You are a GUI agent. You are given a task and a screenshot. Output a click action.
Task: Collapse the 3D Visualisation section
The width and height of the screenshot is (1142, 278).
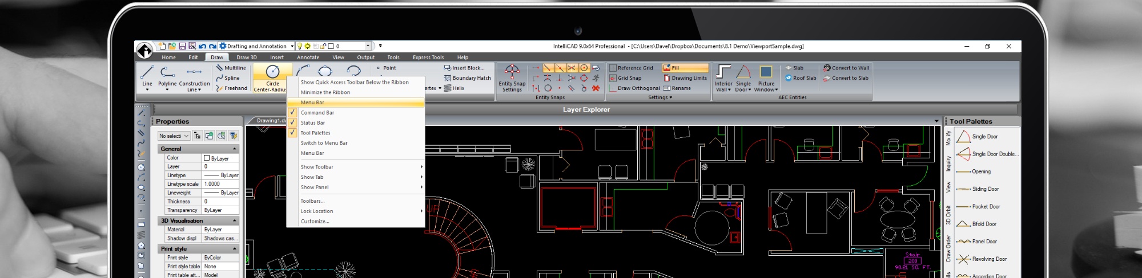(234, 220)
